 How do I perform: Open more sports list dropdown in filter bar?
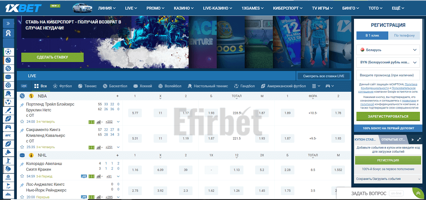pos(316,86)
